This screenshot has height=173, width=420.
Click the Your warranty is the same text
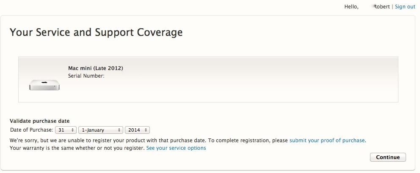[77, 148]
